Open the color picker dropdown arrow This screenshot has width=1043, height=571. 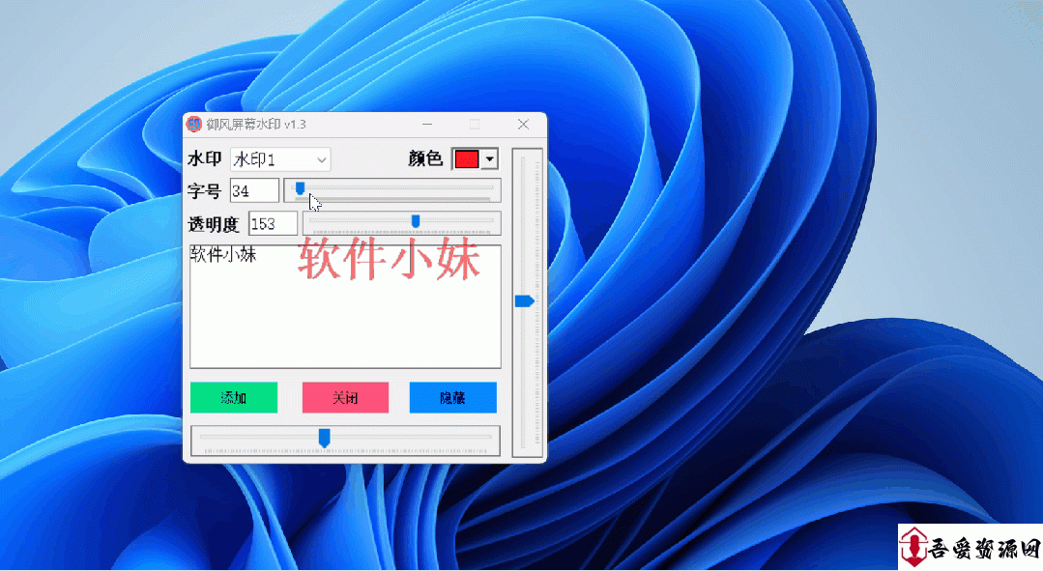coord(490,158)
